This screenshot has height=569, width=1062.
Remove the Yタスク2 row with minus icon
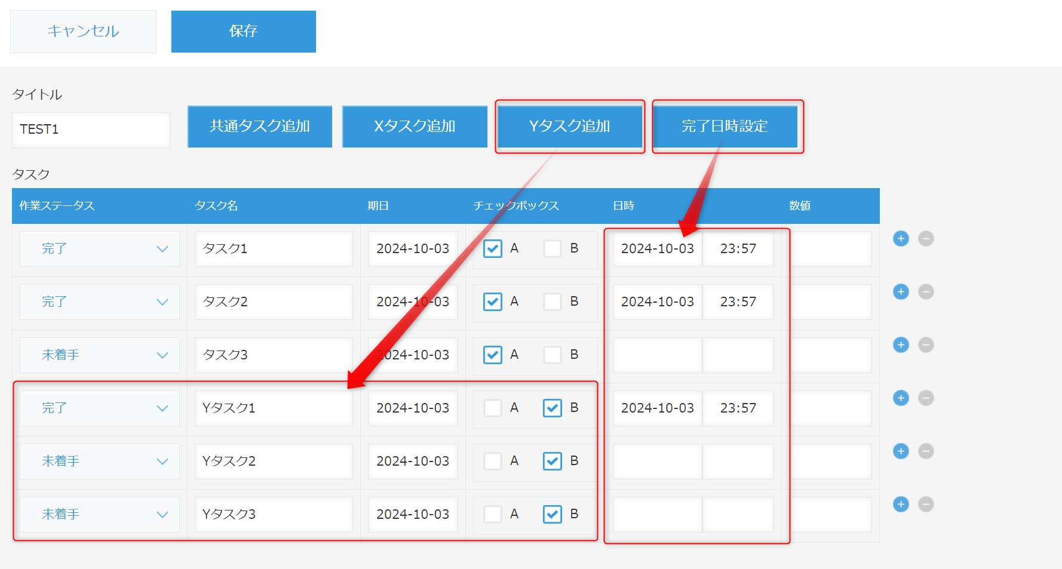pos(926,451)
